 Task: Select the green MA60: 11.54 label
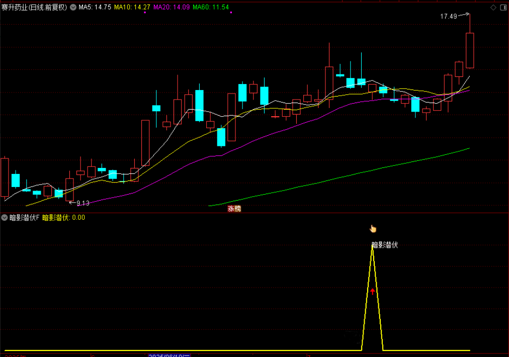pyautogui.click(x=211, y=8)
